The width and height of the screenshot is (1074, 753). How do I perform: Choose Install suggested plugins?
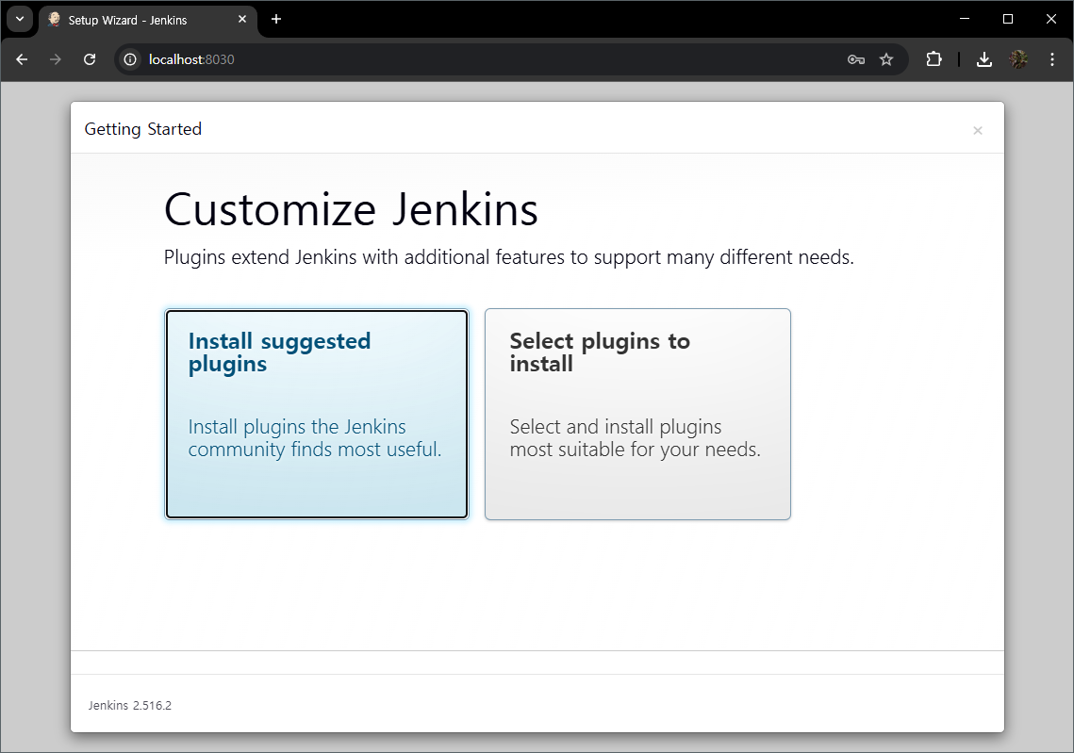click(317, 414)
